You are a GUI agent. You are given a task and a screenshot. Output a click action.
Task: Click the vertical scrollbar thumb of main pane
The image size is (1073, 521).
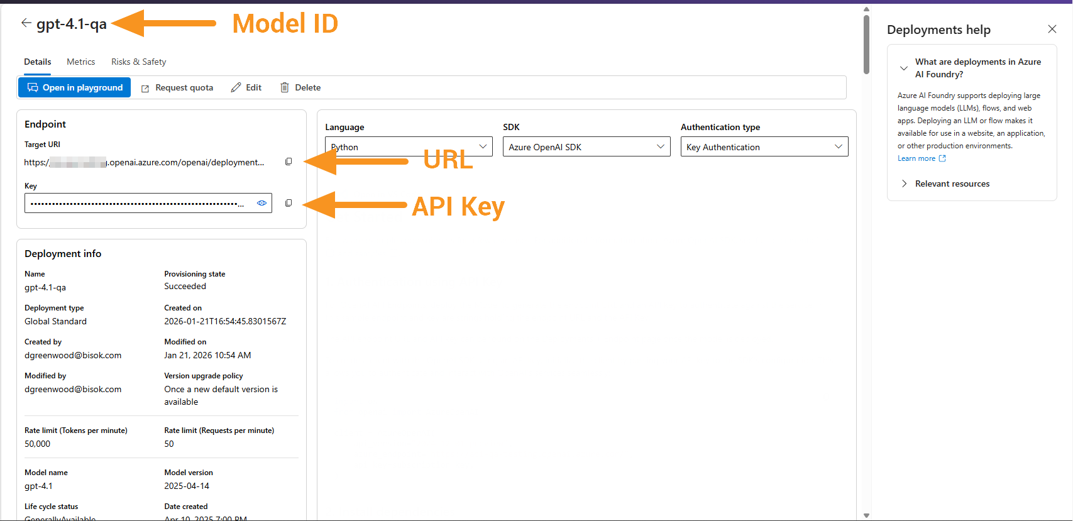(866, 44)
